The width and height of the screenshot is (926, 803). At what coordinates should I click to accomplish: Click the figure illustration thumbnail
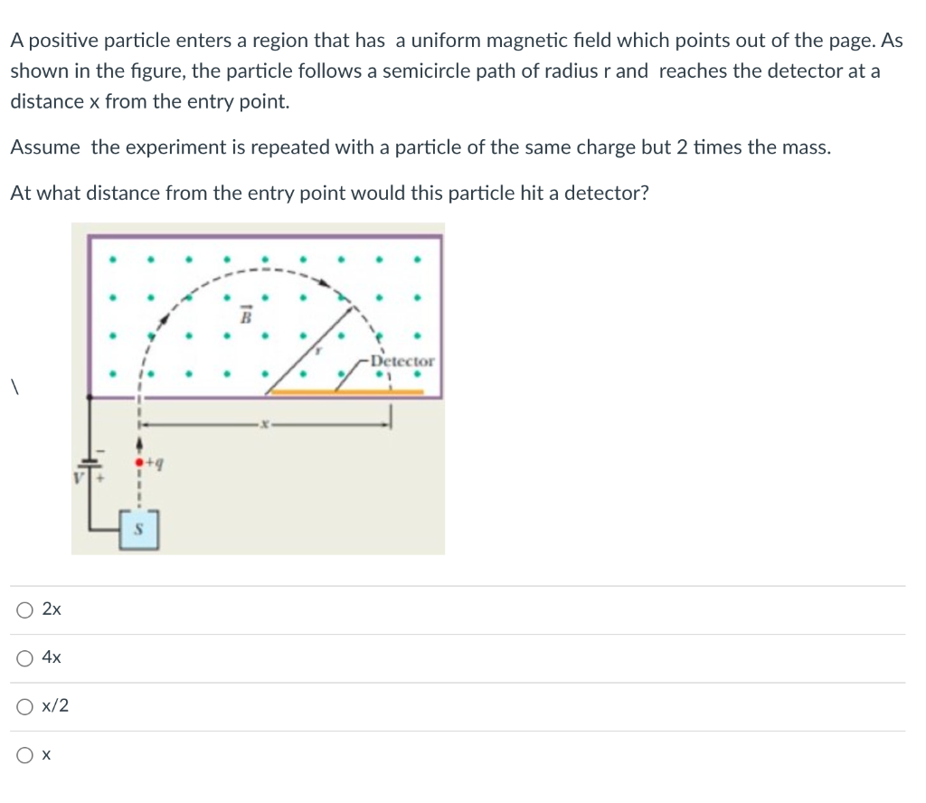[258, 389]
